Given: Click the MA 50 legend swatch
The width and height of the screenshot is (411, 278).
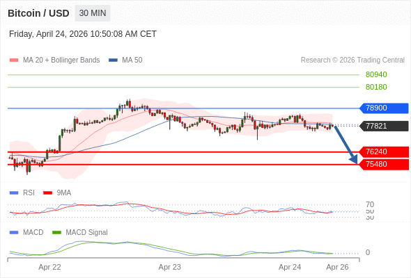Looking at the screenshot, I should [113, 60].
